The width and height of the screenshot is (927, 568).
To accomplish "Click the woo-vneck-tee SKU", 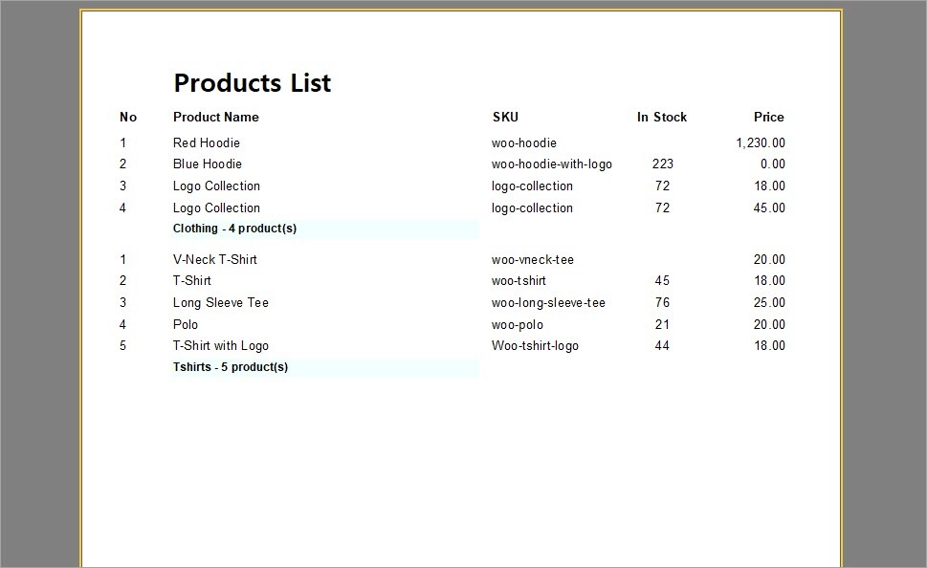I will (x=533, y=259).
